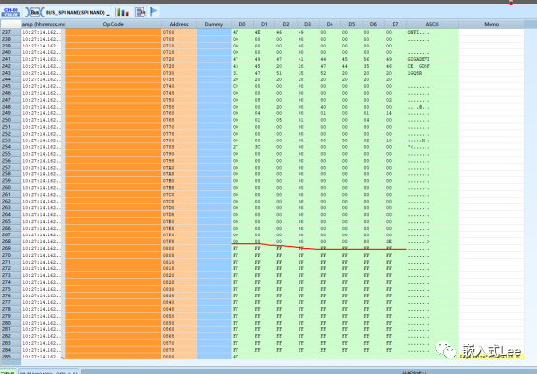Click the Bus decode icon
The image size is (537, 374).
[34, 12]
